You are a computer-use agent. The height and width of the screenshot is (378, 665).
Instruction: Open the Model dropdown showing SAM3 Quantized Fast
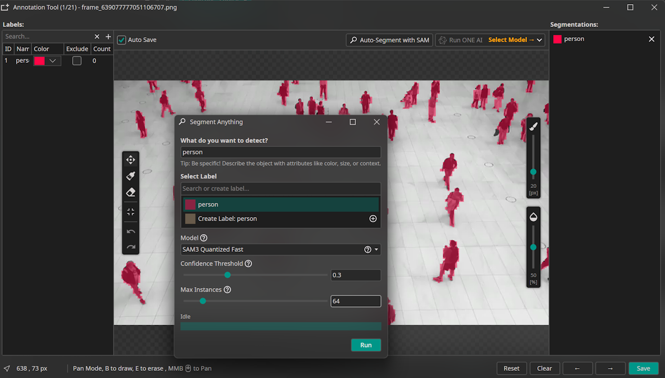pyautogui.click(x=281, y=249)
